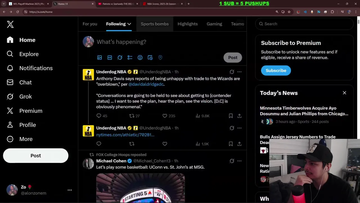Switch to the Teams tab
The image size is (360, 203).
[x=237, y=24]
